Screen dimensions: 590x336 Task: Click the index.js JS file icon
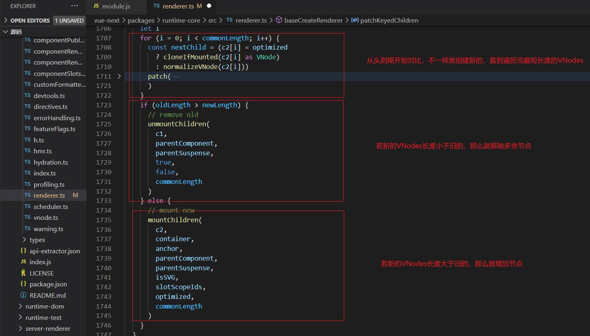pos(23,262)
